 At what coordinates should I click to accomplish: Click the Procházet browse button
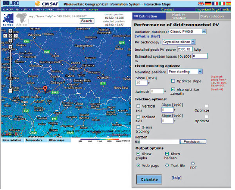[x=193, y=141]
